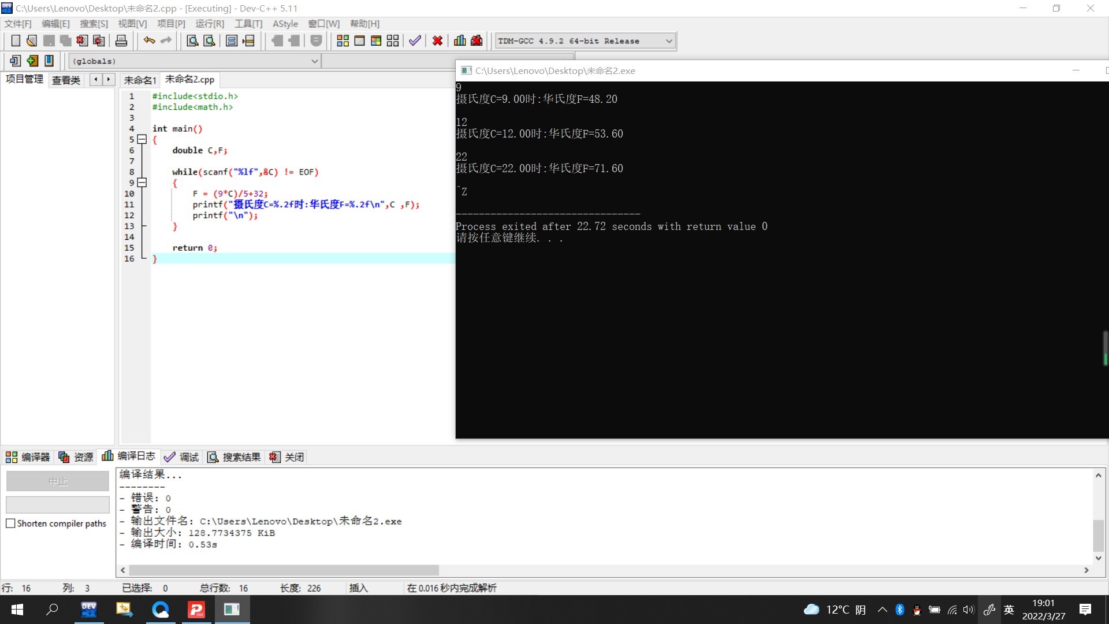Click the Compile icon in toolbar
Image resolution: width=1109 pixels, height=624 pixels.
click(343, 40)
